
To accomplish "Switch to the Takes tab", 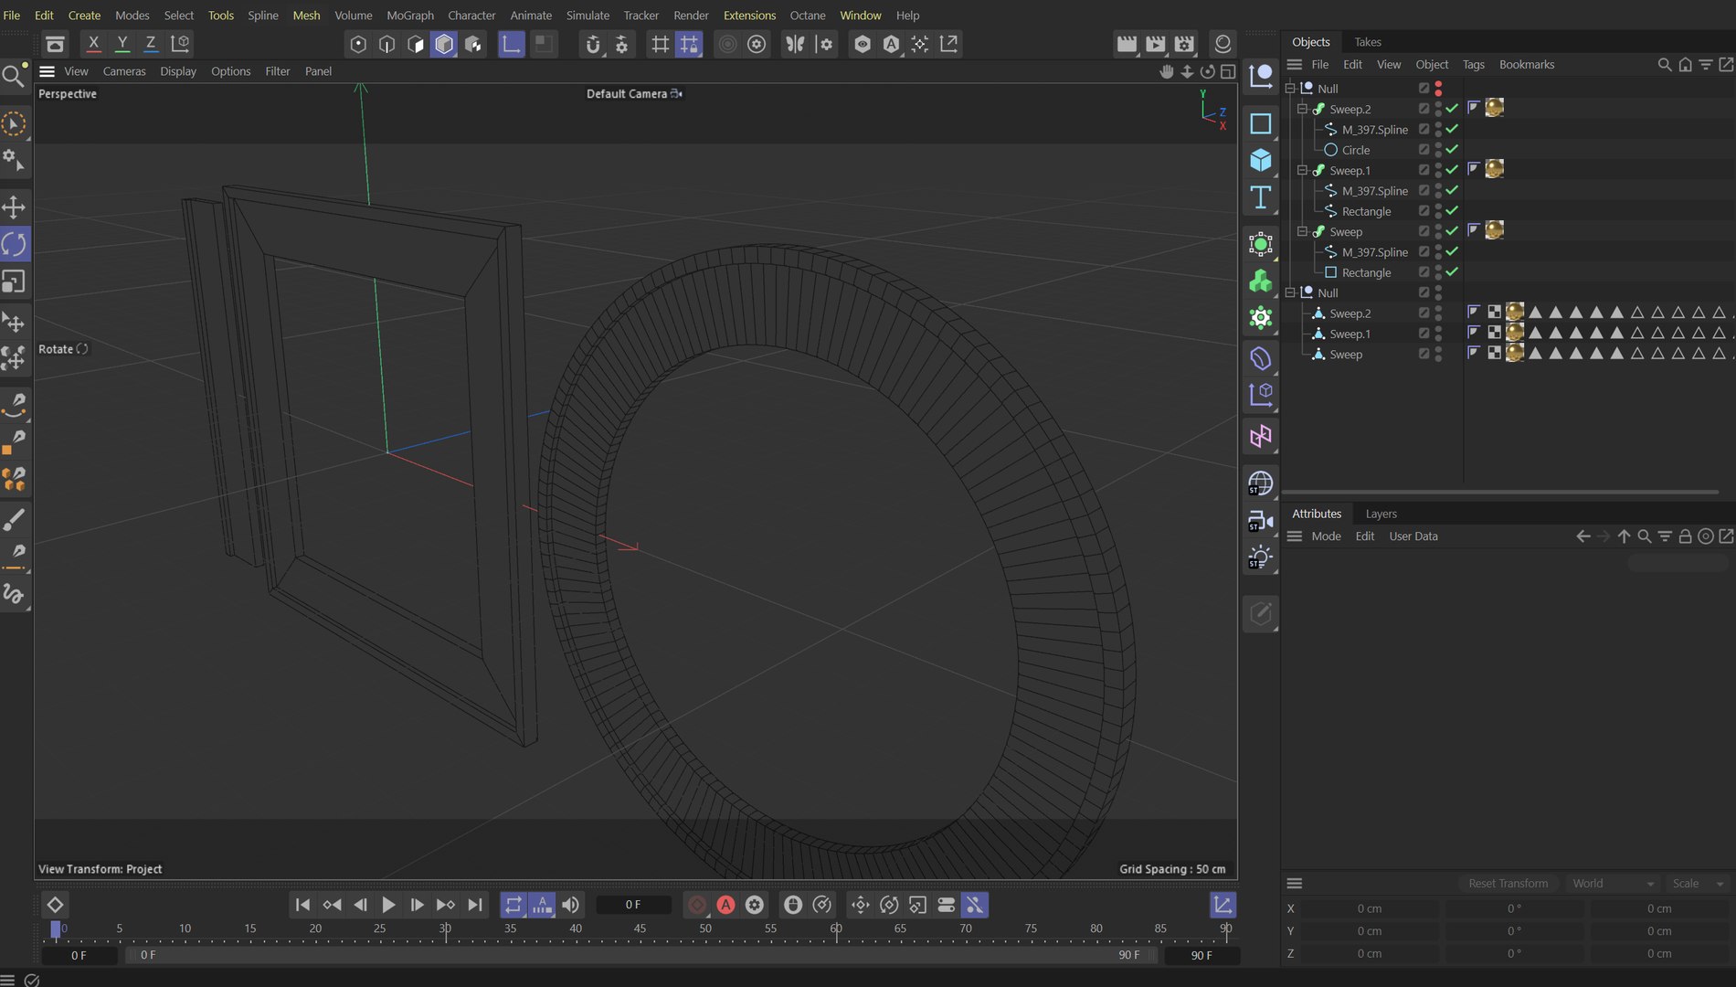I will [1368, 42].
